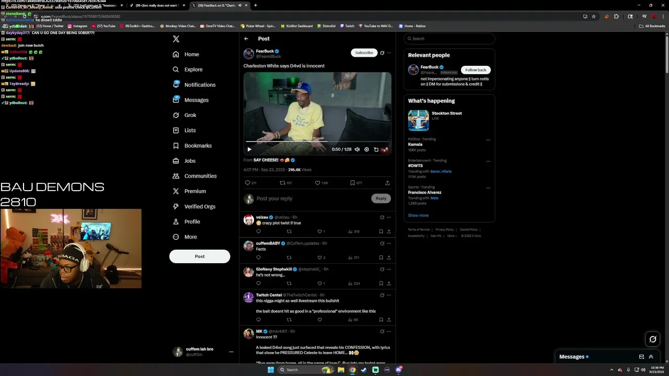The image size is (669, 376).
Task: Like Twitch Centel's reply
Action: click(x=319, y=320)
